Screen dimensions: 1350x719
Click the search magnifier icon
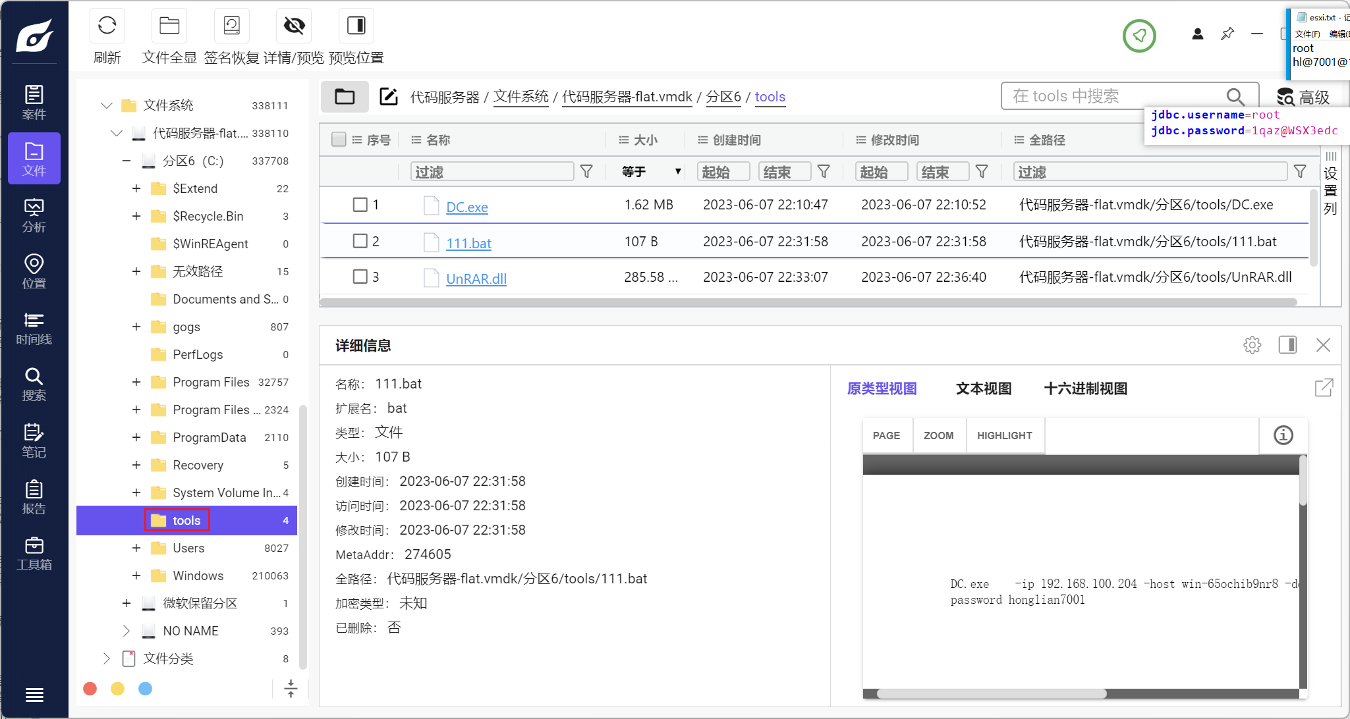pyautogui.click(x=1235, y=97)
